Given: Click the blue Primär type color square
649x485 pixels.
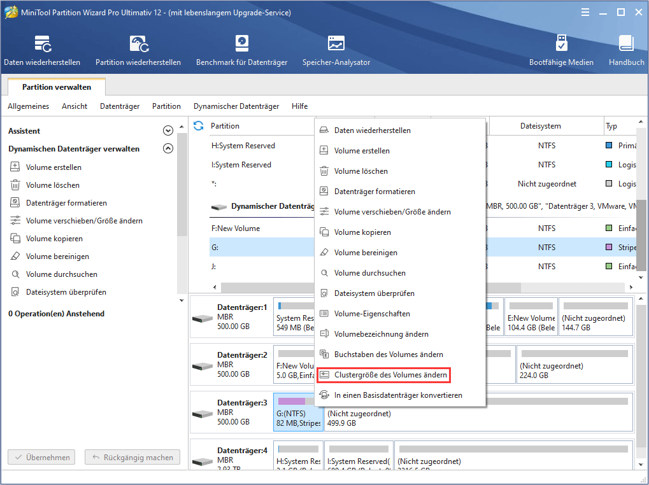Looking at the screenshot, I should pyautogui.click(x=609, y=146).
